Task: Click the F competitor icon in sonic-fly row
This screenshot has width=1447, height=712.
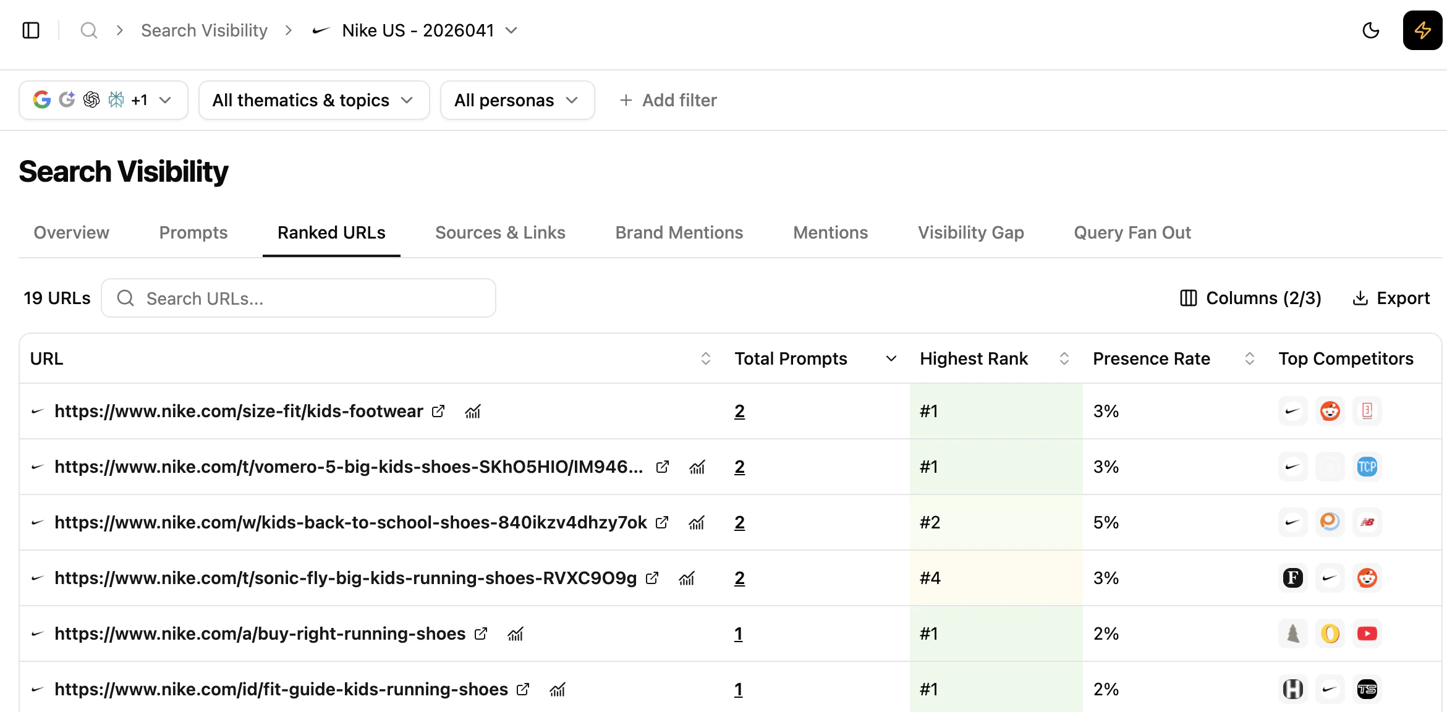Action: [1293, 578]
